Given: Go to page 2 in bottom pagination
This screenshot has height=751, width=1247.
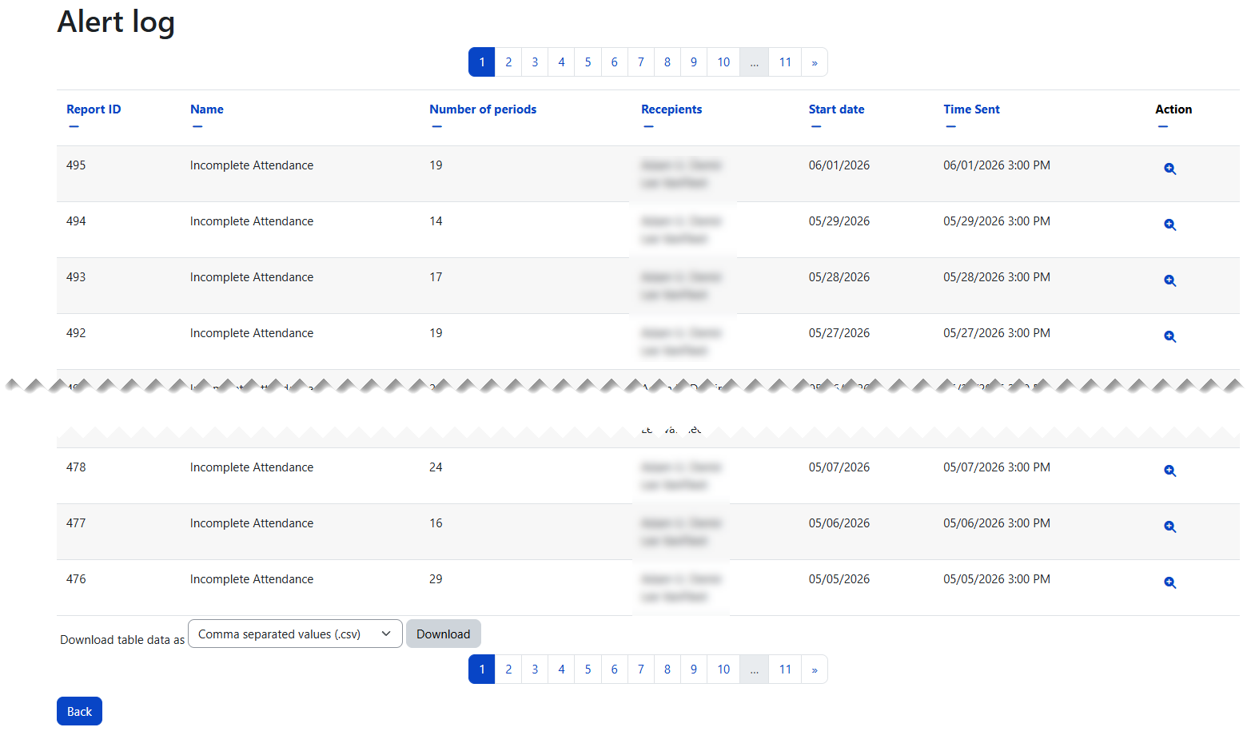Looking at the screenshot, I should (508, 670).
